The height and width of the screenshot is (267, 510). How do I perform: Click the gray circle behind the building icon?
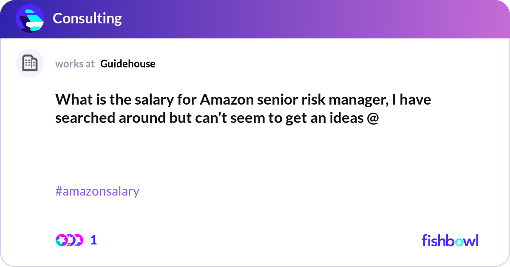[x=30, y=63]
